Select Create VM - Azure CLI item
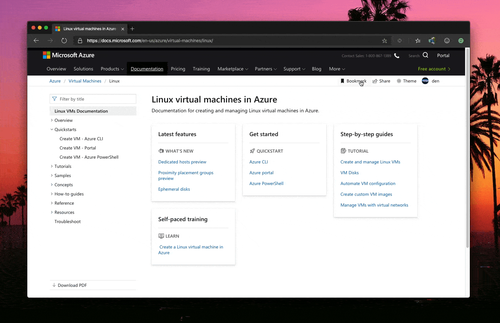This screenshot has width=500, height=323. pos(81,139)
